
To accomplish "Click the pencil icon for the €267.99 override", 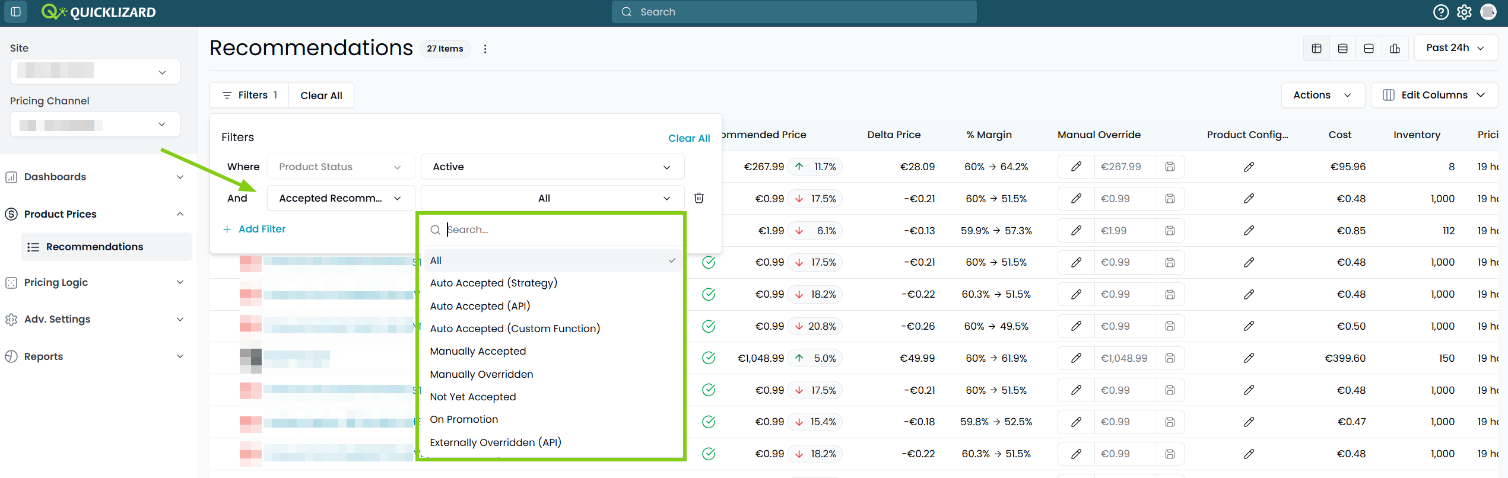I will coord(1076,167).
